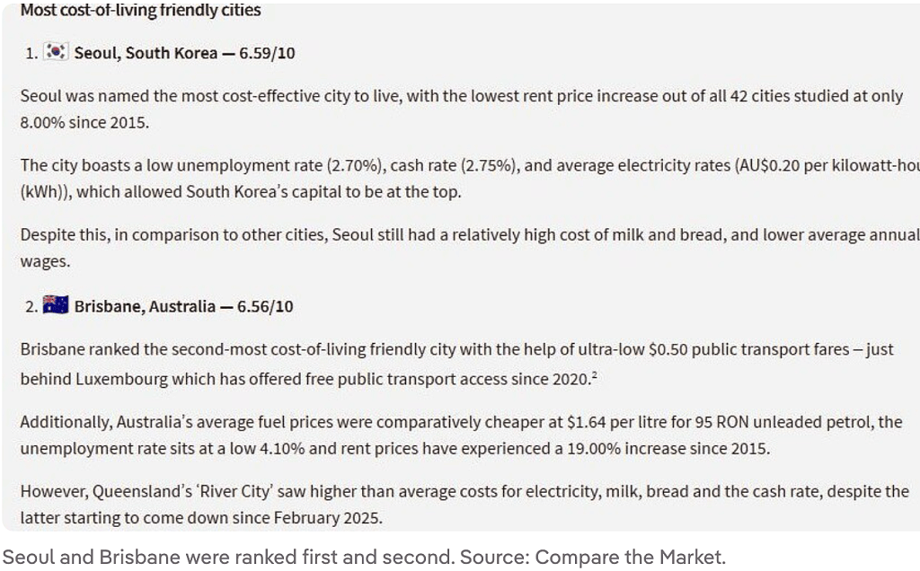Click the list number '2.' before Brisbane
This screenshot has height=571, width=920.
(31, 307)
